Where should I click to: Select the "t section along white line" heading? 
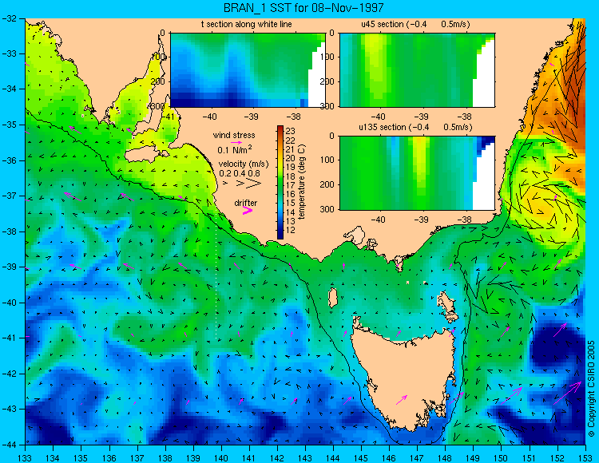[247, 25]
